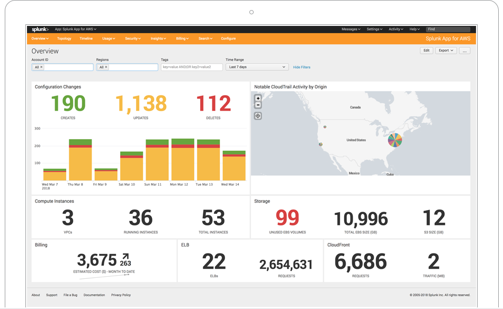
Task: Click the 53 Total Instances value
Action: coord(213,217)
